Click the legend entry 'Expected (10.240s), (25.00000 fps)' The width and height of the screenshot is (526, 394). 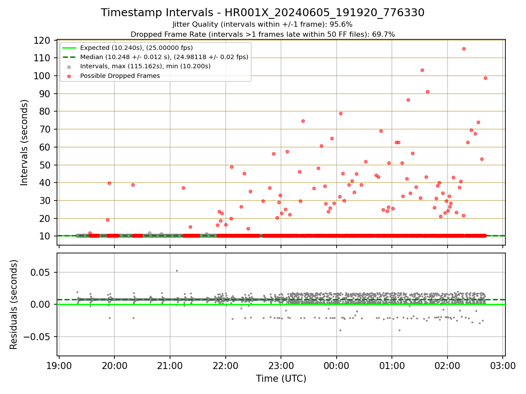coord(136,48)
